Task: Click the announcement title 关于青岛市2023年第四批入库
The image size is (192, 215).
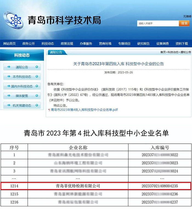Action: (118, 64)
